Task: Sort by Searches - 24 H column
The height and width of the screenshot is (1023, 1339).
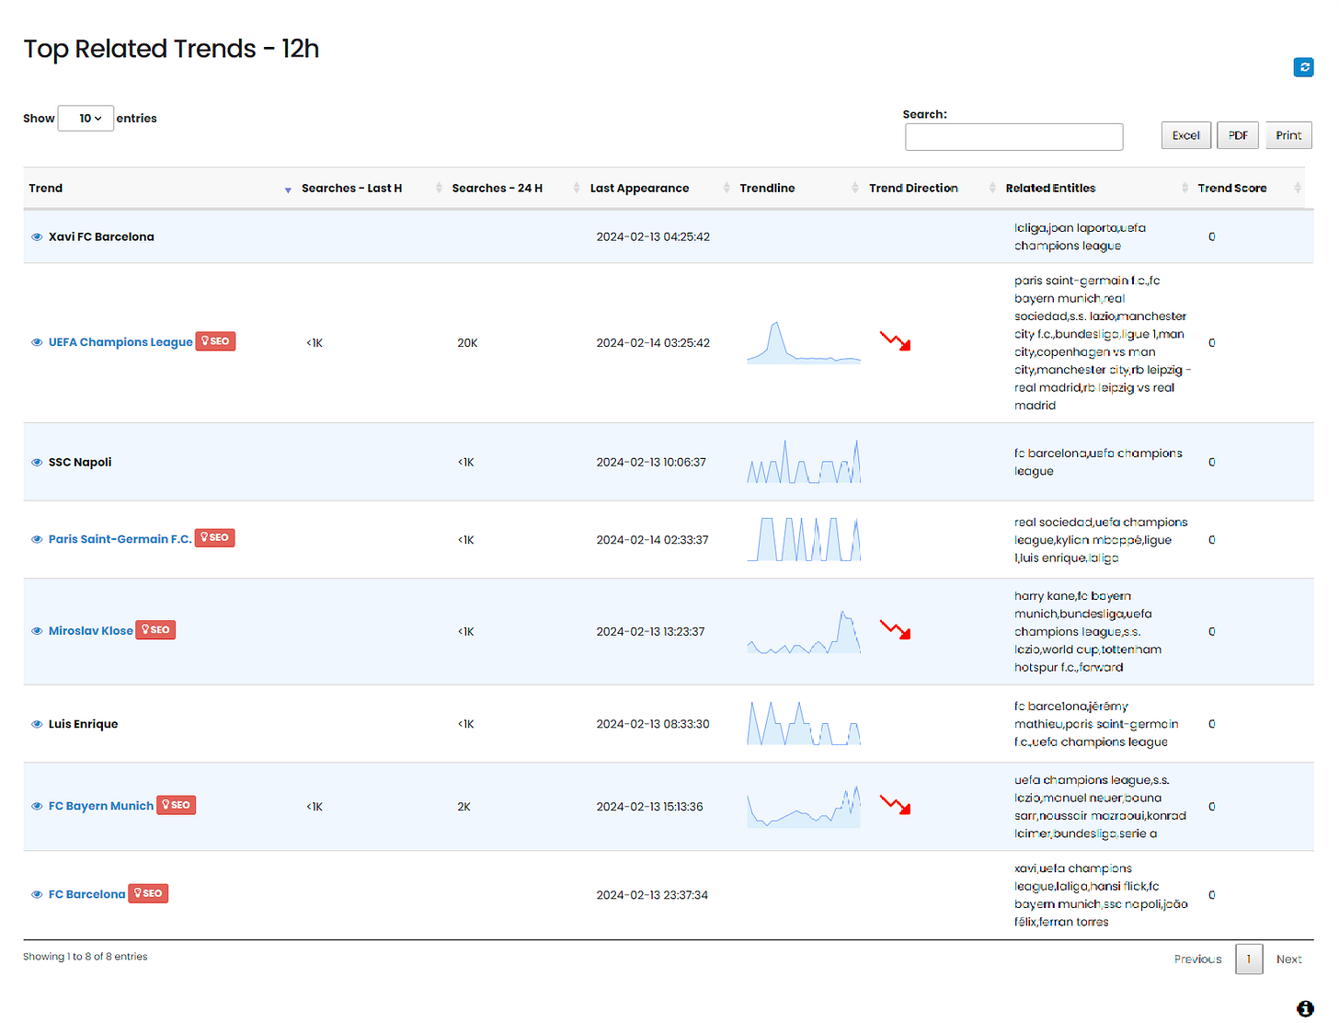Action: click(515, 189)
